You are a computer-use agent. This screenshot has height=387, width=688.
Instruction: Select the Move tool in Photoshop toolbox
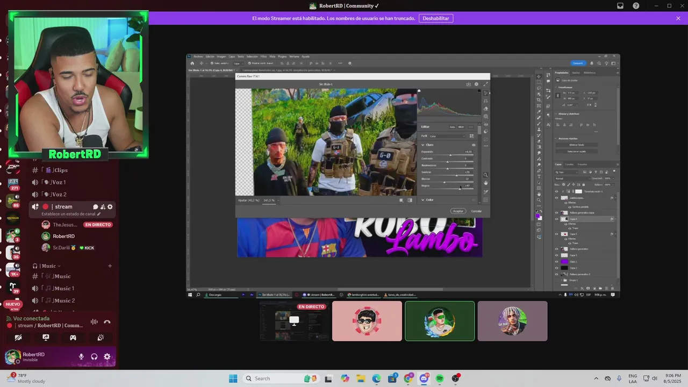(539, 76)
